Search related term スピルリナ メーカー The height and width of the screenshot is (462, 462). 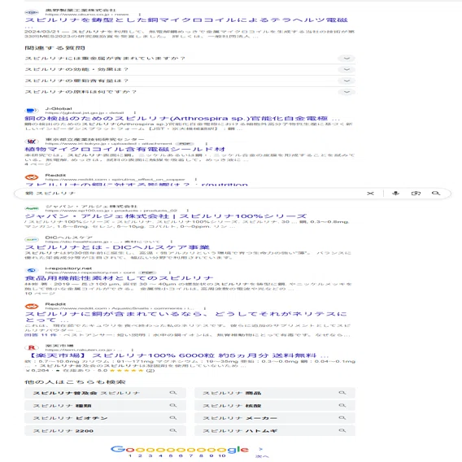click(275, 418)
